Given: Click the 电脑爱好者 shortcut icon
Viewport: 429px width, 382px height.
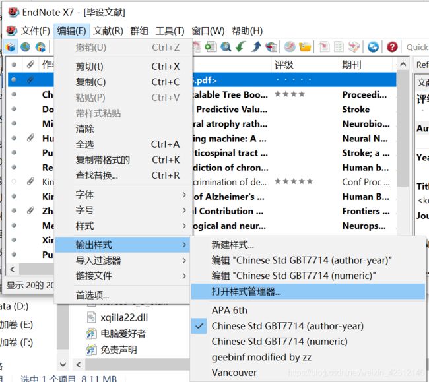Looking at the screenshot, I should coord(91,334).
